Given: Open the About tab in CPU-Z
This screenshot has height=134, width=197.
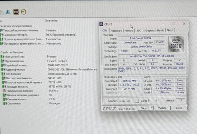Looking at the screenshot, I should [x=170, y=30].
